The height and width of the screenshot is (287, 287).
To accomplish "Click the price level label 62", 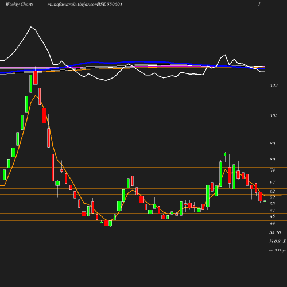I will click(273, 191).
